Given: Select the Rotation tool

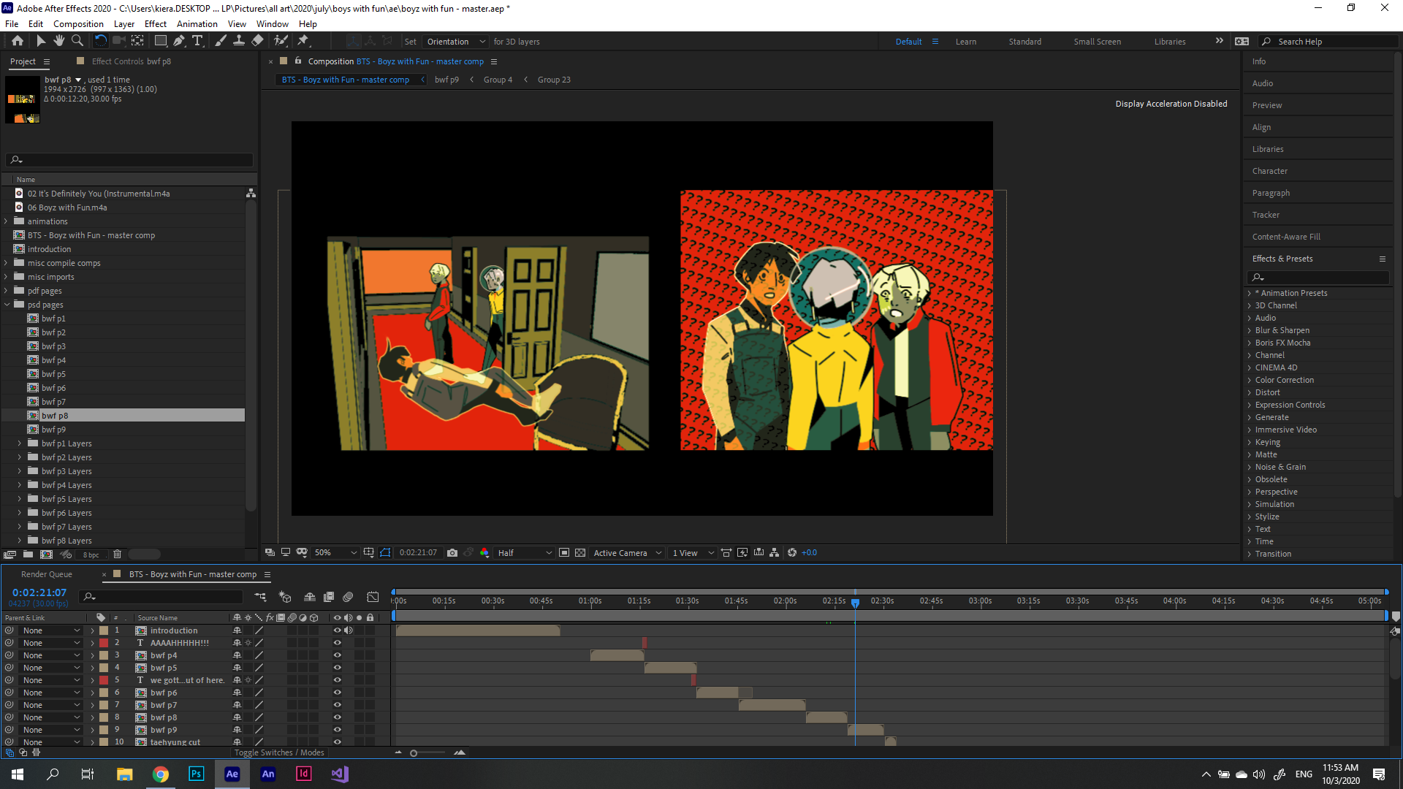Looking at the screenshot, I should pyautogui.click(x=101, y=42).
